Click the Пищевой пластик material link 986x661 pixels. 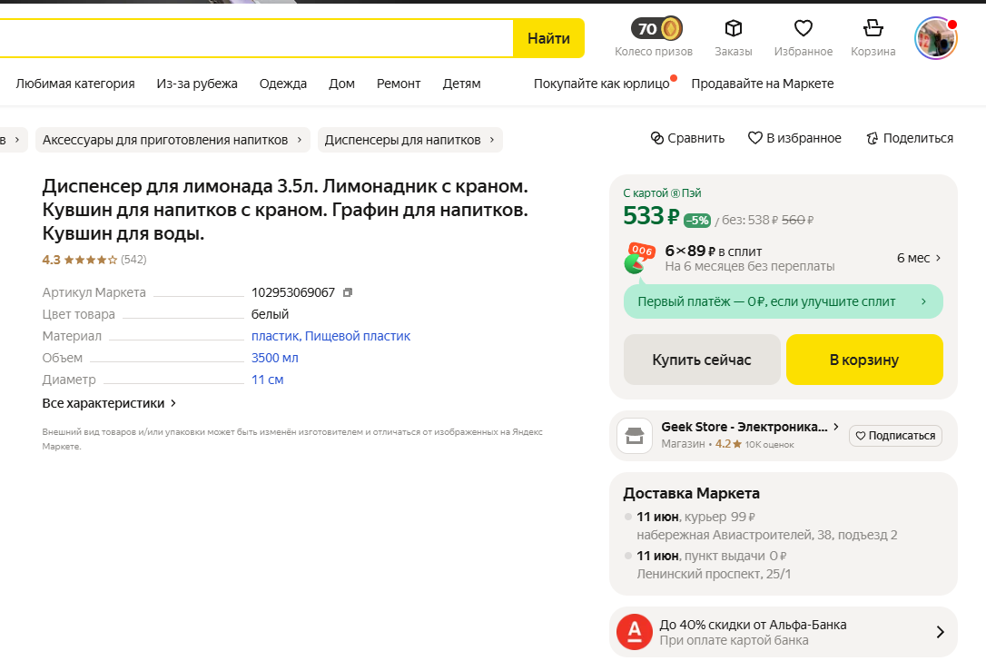pyautogui.click(x=358, y=336)
